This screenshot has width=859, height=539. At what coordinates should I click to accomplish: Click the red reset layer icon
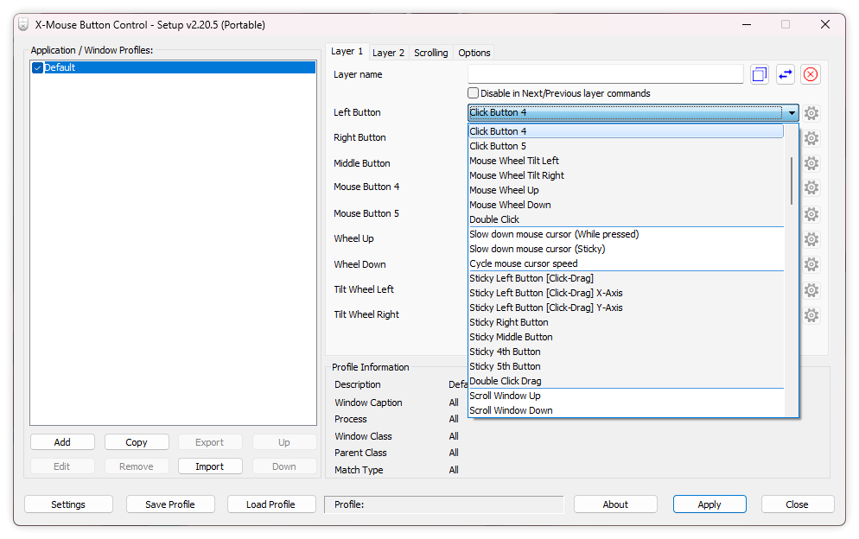[810, 75]
